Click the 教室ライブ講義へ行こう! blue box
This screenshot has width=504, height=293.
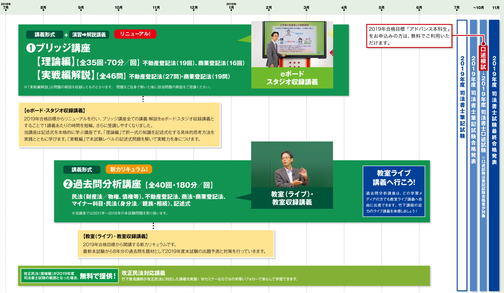(x=394, y=192)
